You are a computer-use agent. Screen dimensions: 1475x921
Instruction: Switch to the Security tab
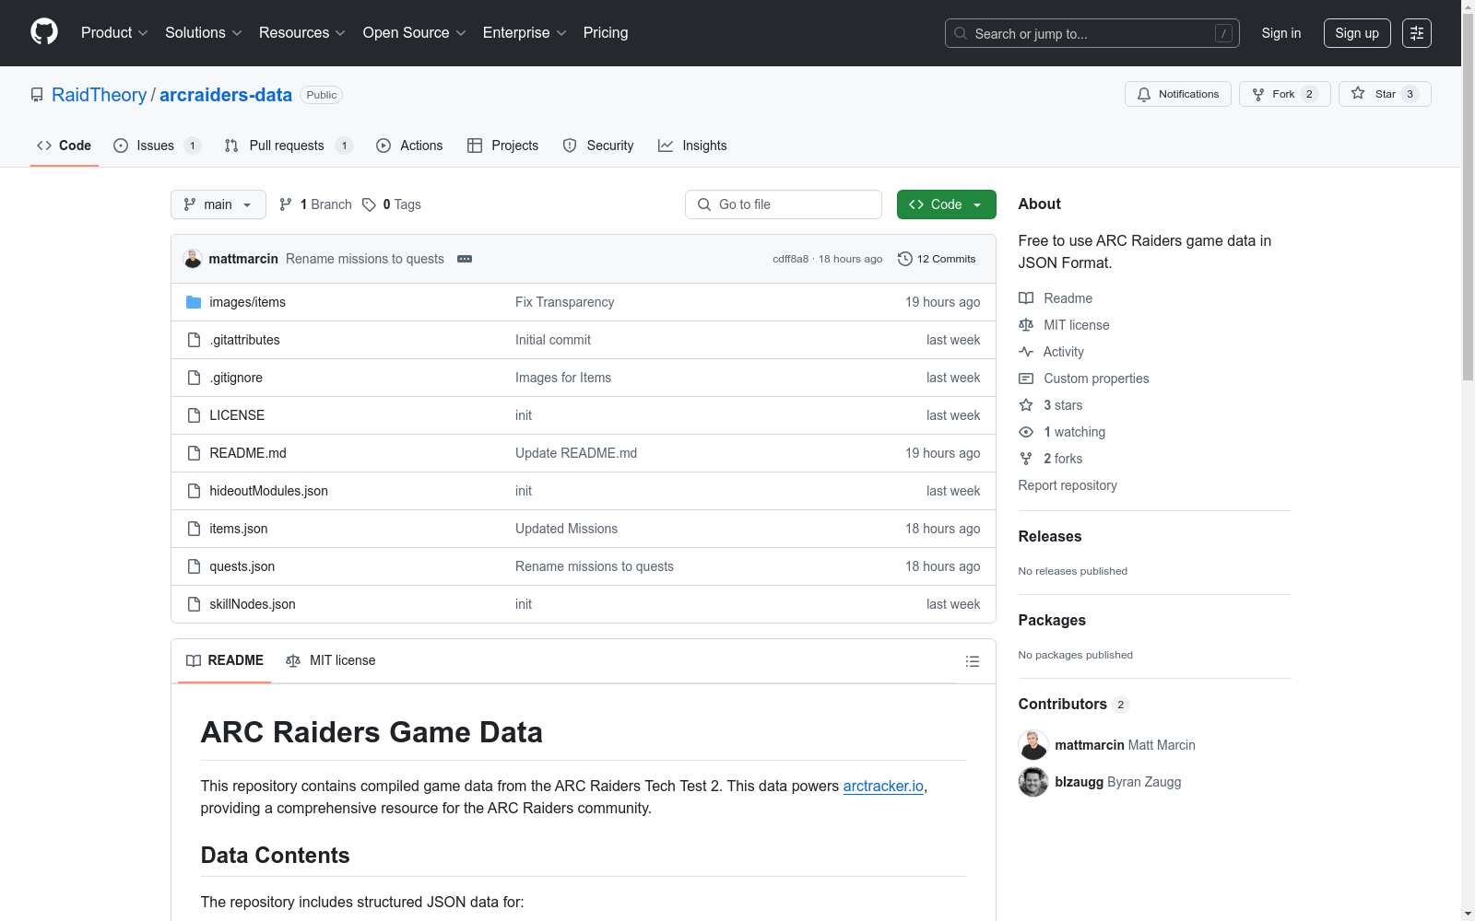tap(598, 146)
